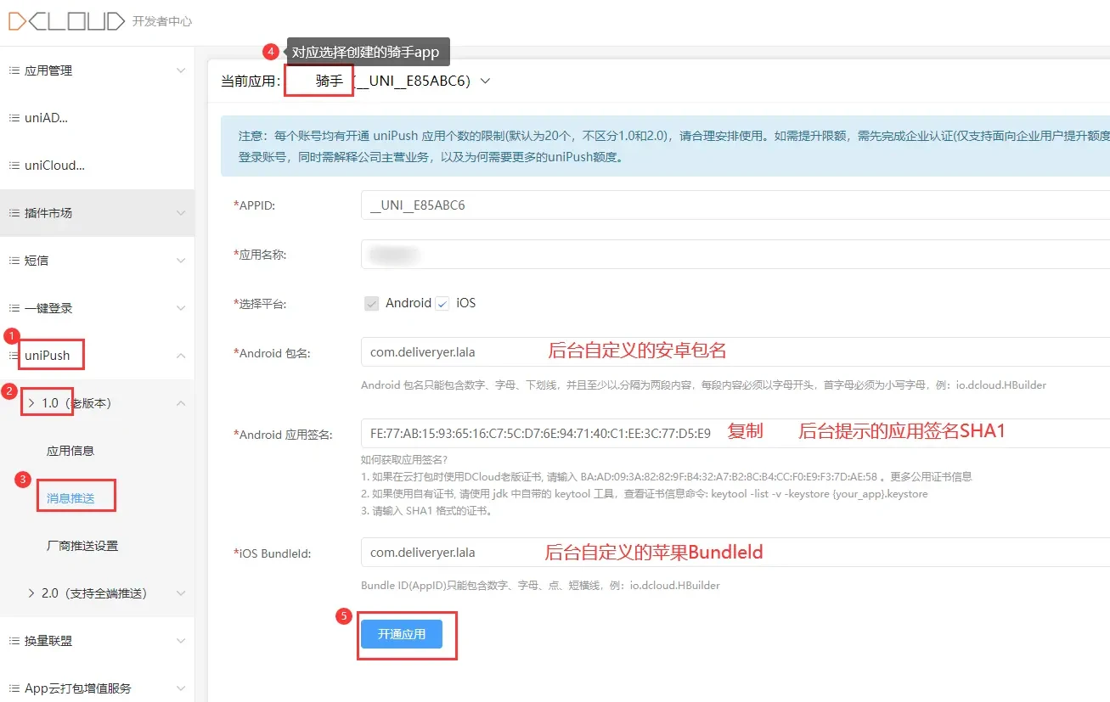Toggle the Android platform checkbox

point(371,303)
